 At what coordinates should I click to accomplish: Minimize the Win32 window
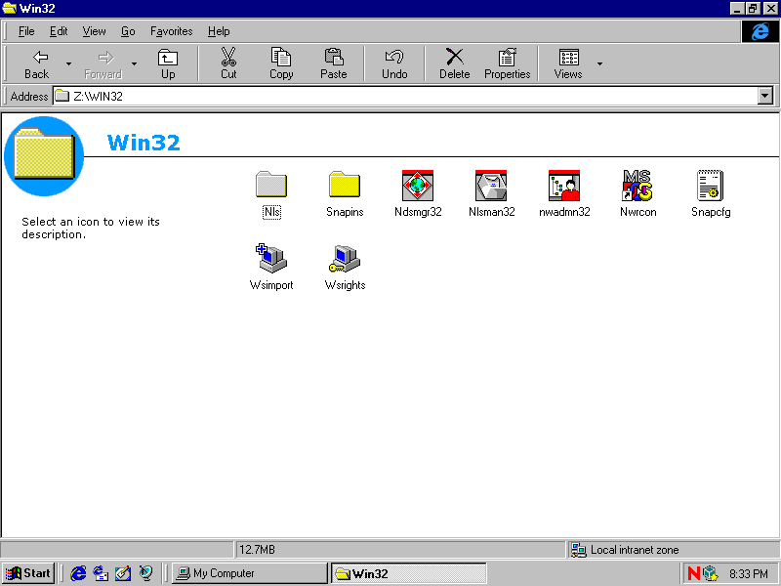tap(738, 9)
